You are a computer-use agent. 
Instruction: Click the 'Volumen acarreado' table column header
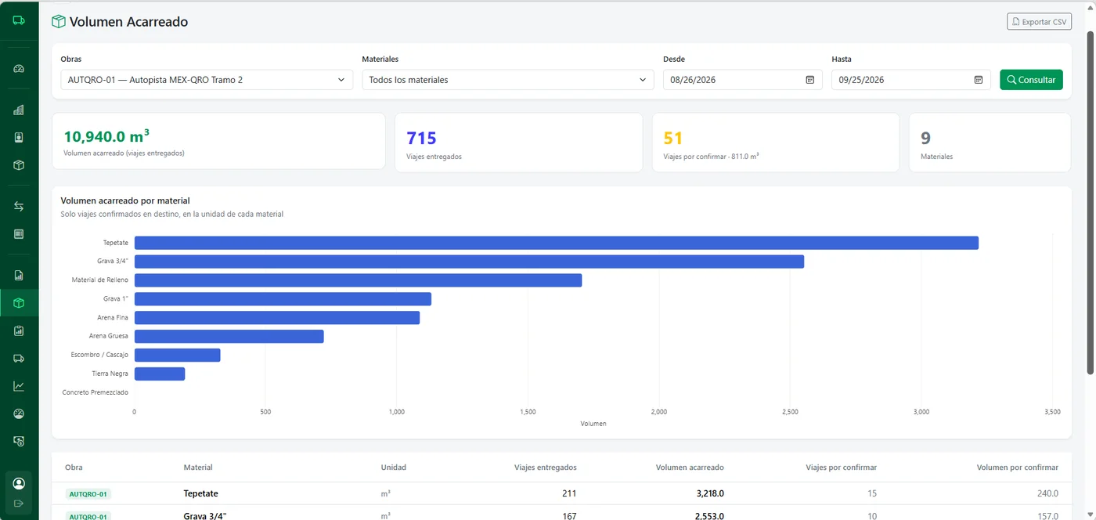[x=690, y=468]
